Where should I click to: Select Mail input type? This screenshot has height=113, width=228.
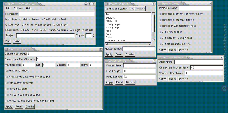pyautogui.click(x=23, y=19)
